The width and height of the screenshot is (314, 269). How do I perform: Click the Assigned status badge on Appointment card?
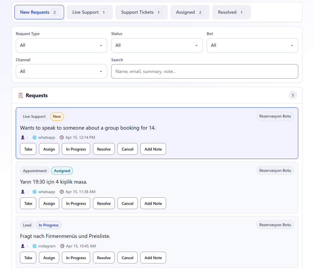pyautogui.click(x=62, y=171)
